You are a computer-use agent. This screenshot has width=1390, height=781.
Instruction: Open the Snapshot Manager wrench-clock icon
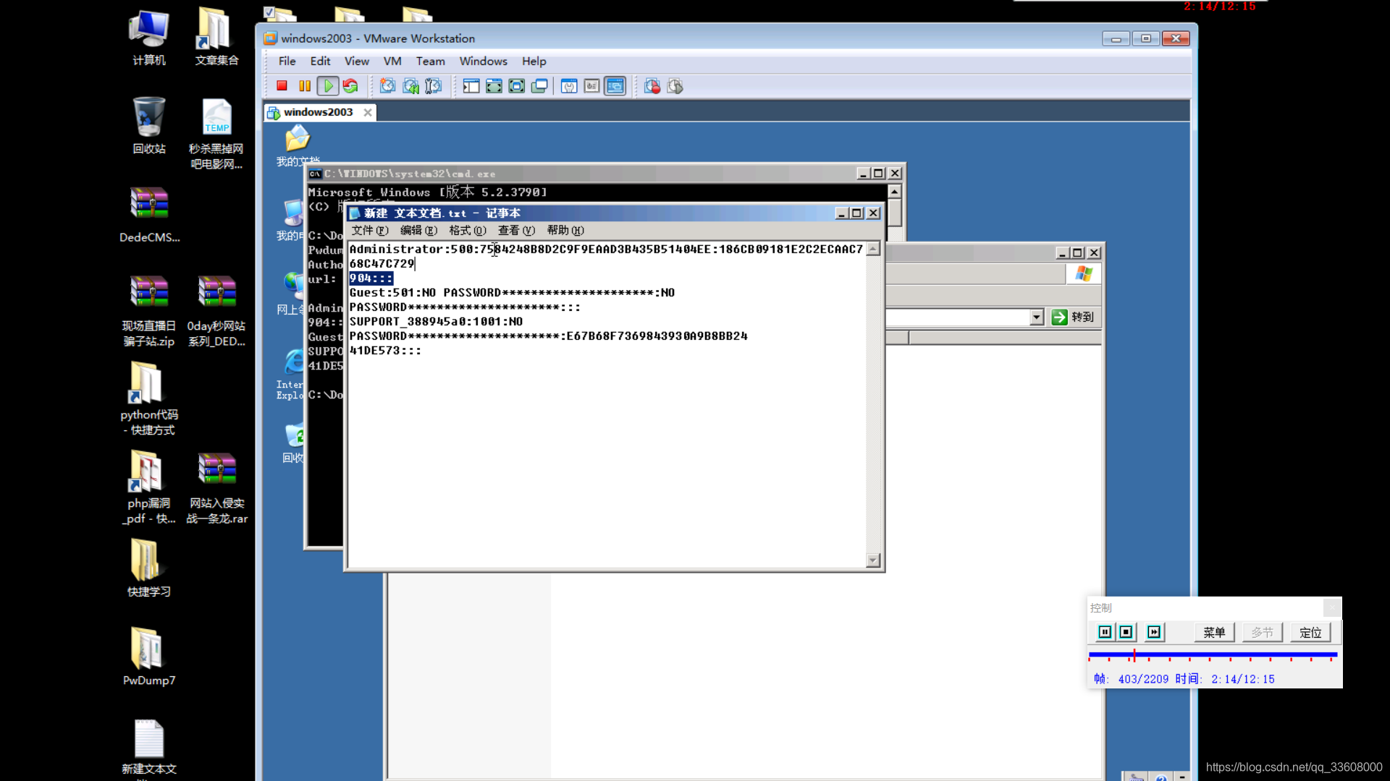pyautogui.click(x=433, y=86)
